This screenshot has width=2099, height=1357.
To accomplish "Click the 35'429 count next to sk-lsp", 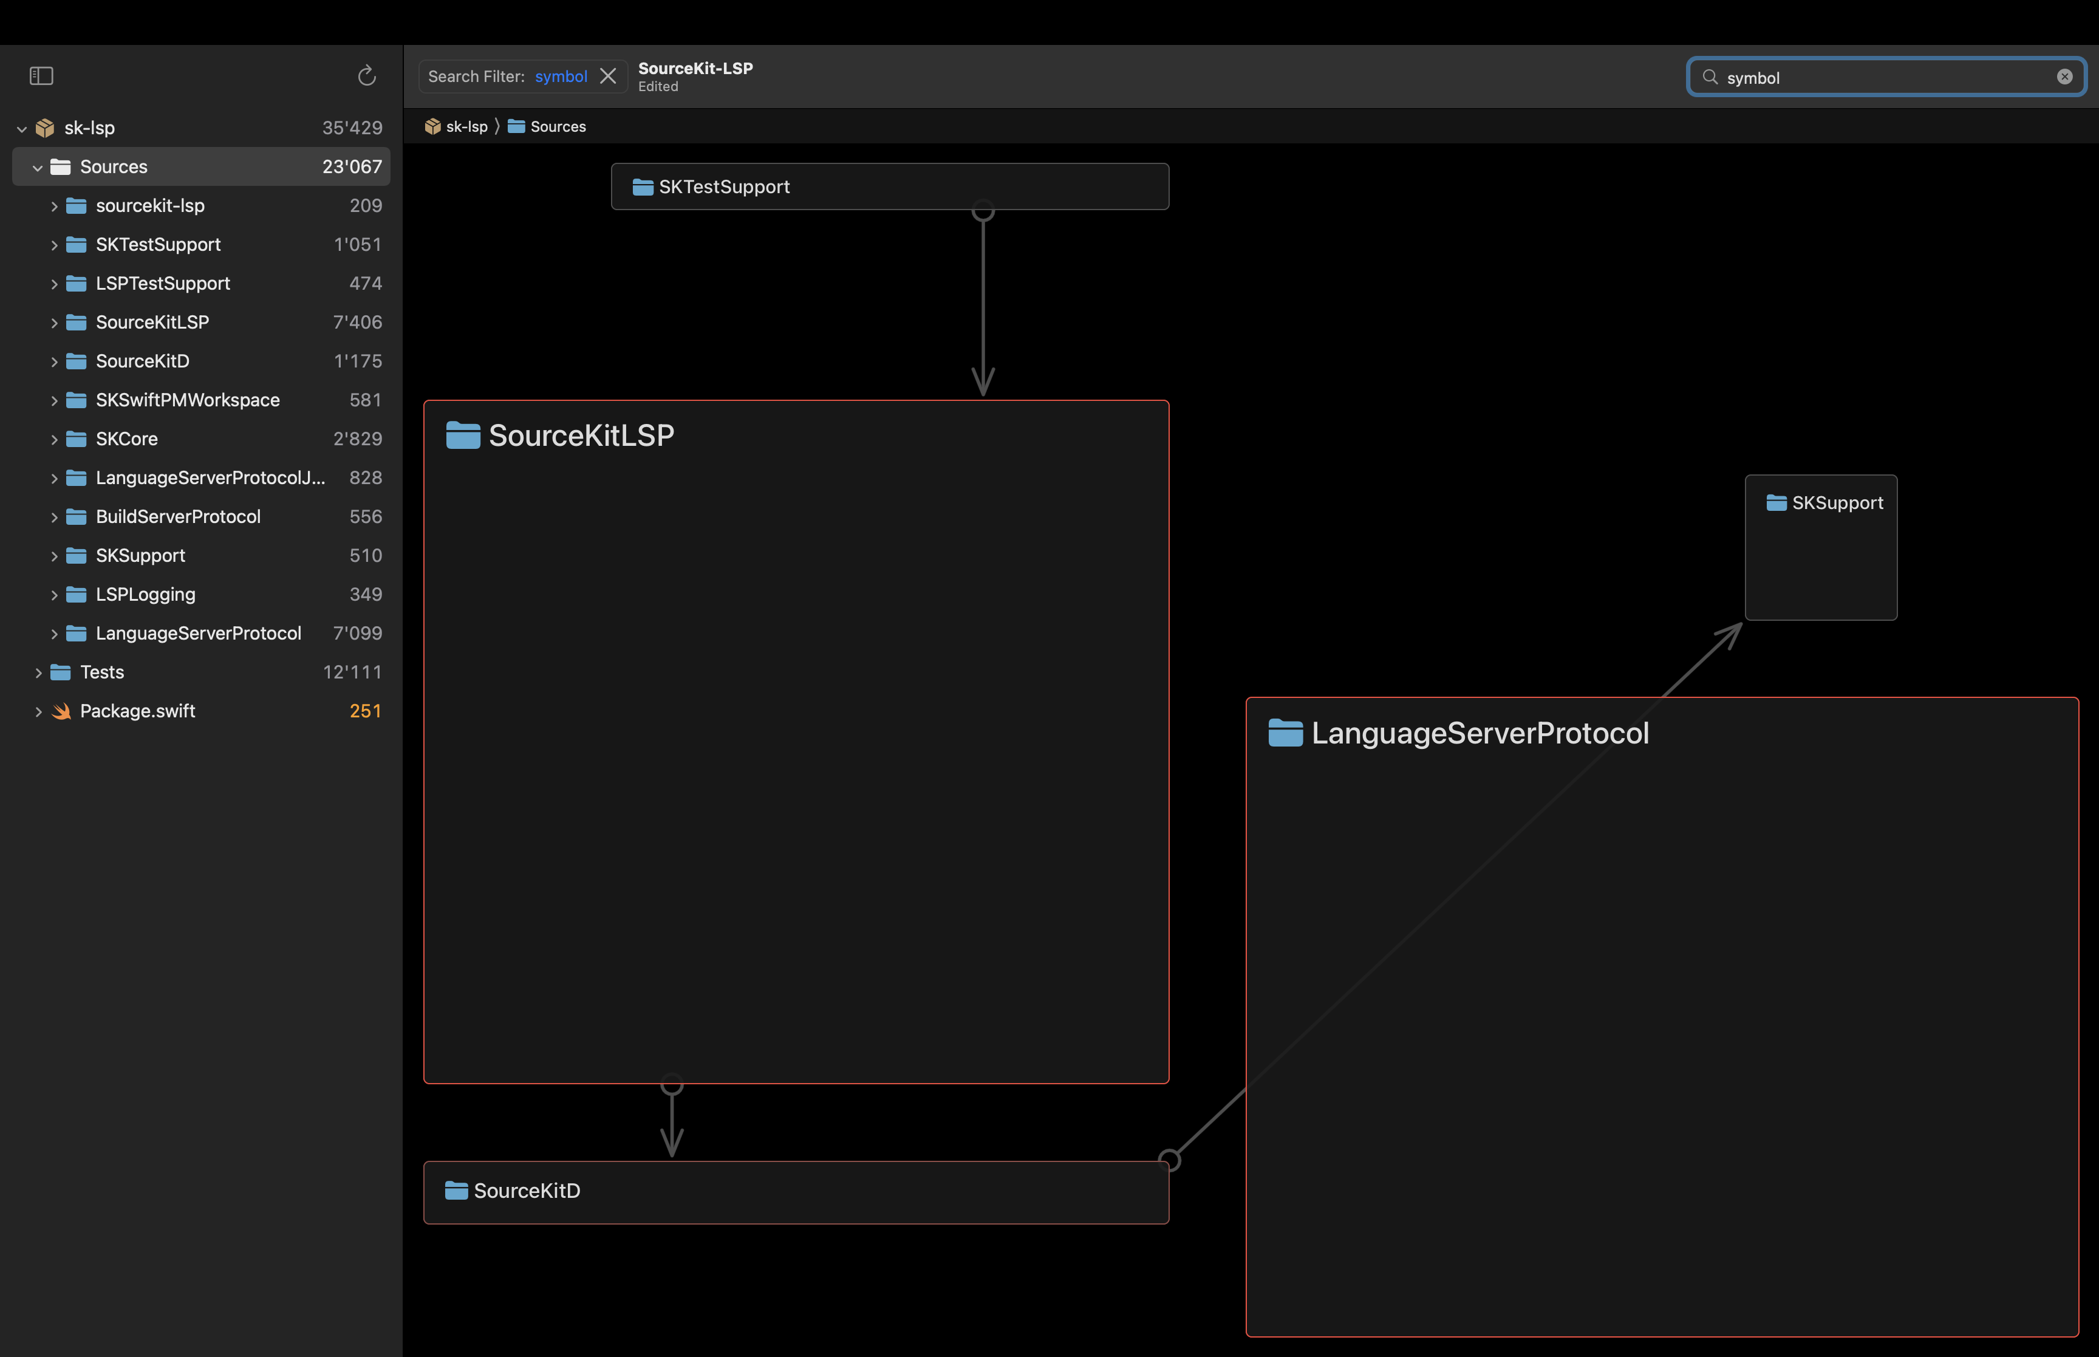I will (x=352, y=128).
